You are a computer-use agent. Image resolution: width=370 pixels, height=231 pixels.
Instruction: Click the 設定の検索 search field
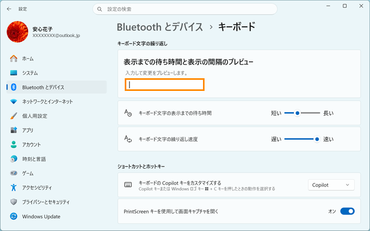[185, 9]
